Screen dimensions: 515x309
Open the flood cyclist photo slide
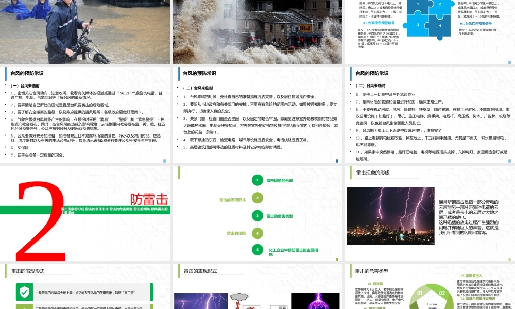tap(85, 32)
